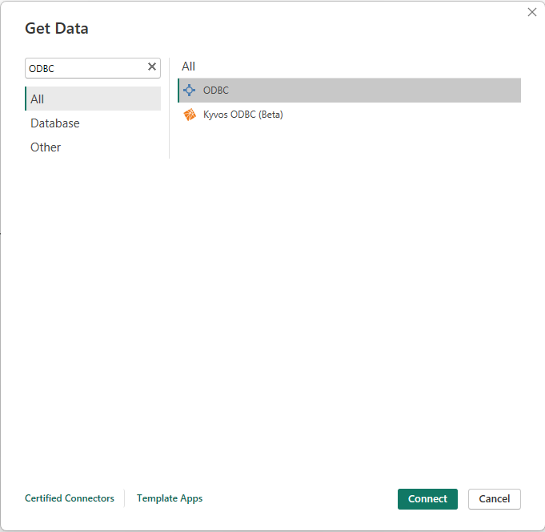Open the Template Apps link

tap(170, 498)
